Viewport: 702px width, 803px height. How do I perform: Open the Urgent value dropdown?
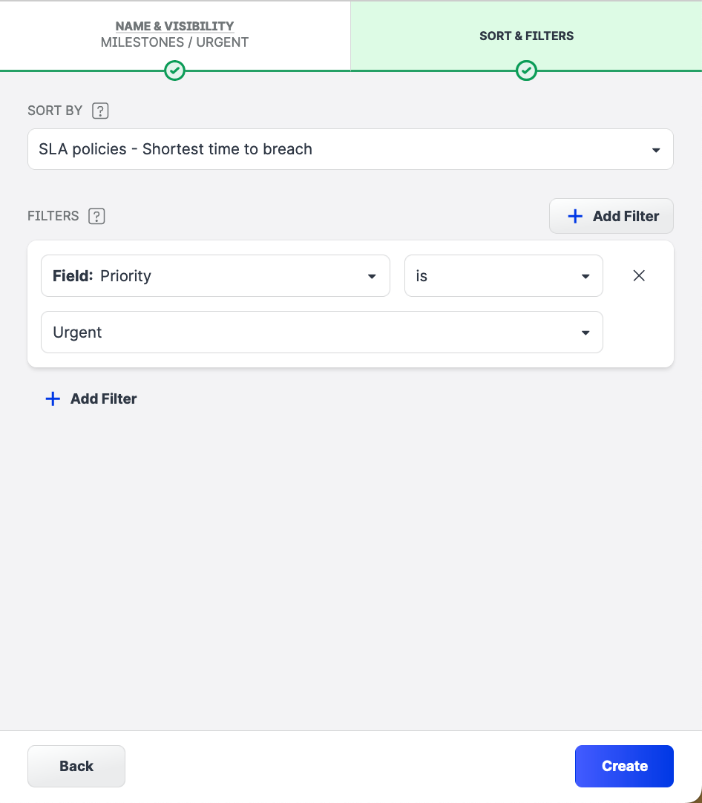click(321, 332)
